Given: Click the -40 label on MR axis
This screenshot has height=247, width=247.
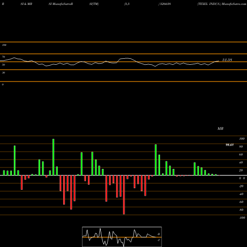Looking at the screenshot, I should click(x=241, y=194).
